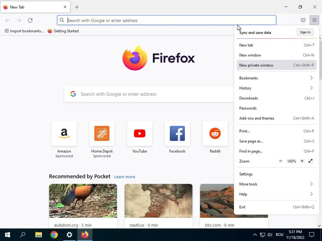
Task: Open File Explorer from the taskbar
Action: click(x=38, y=235)
